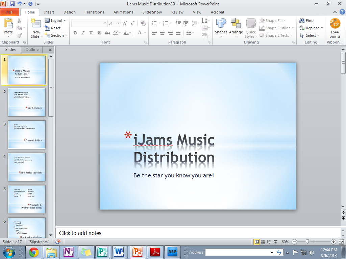Screen dimensions: 346x259
Task: Open the font size dropdown
Action: point(118,23)
